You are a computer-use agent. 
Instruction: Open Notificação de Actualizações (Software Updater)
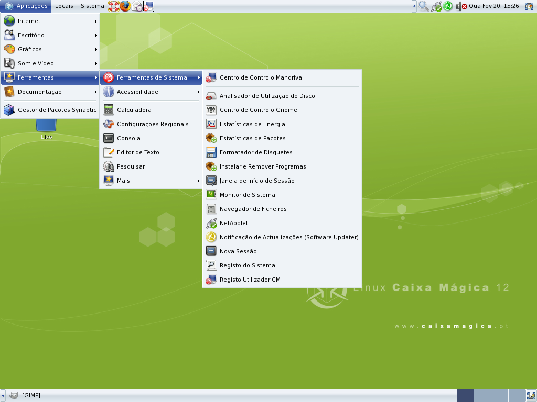point(282,237)
